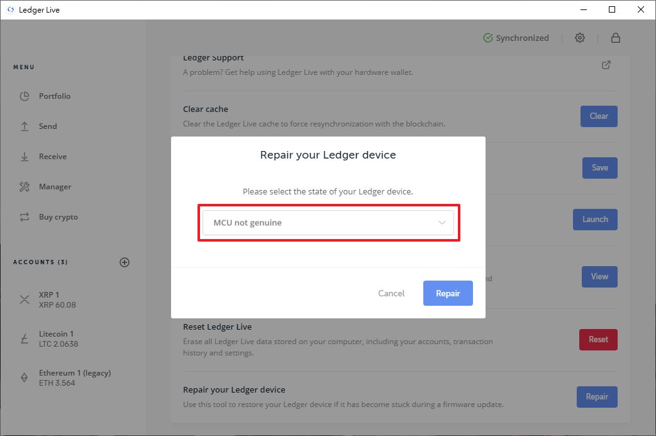The width and height of the screenshot is (656, 436).
Task: Go to Portfolio menu item
Action: click(54, 96)
